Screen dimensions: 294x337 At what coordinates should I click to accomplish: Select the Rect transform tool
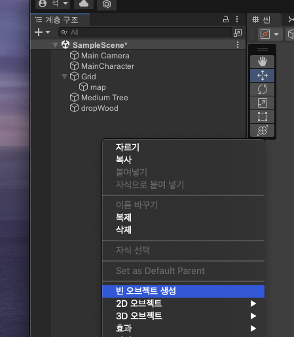click(x=262, y=117)
